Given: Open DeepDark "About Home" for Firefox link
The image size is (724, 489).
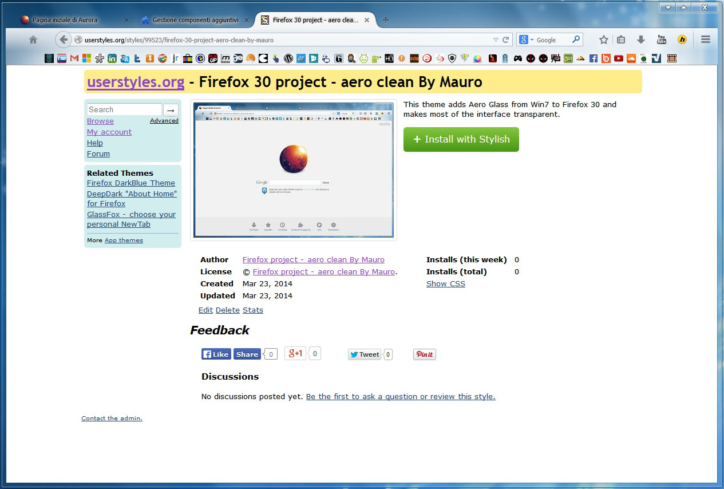Looking at the screenshot, I should pos(132,199).
